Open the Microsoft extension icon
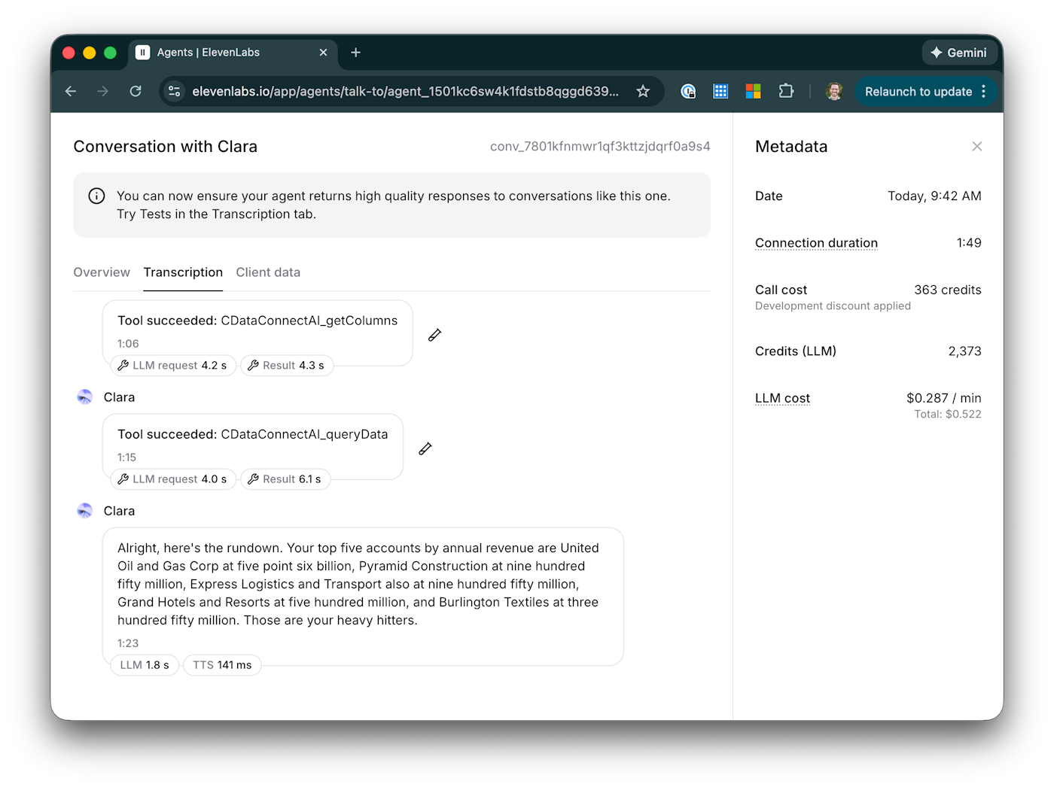 (753, 92)
